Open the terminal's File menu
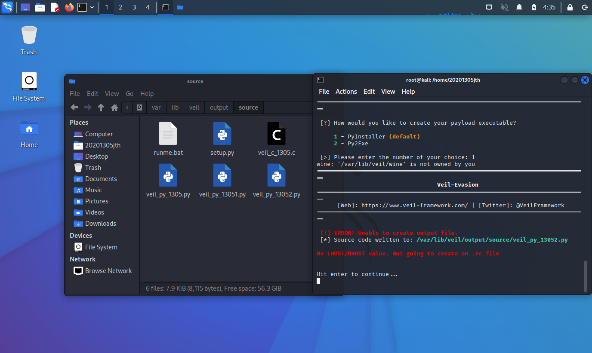592x353 pixels. [x=324, y=92]
